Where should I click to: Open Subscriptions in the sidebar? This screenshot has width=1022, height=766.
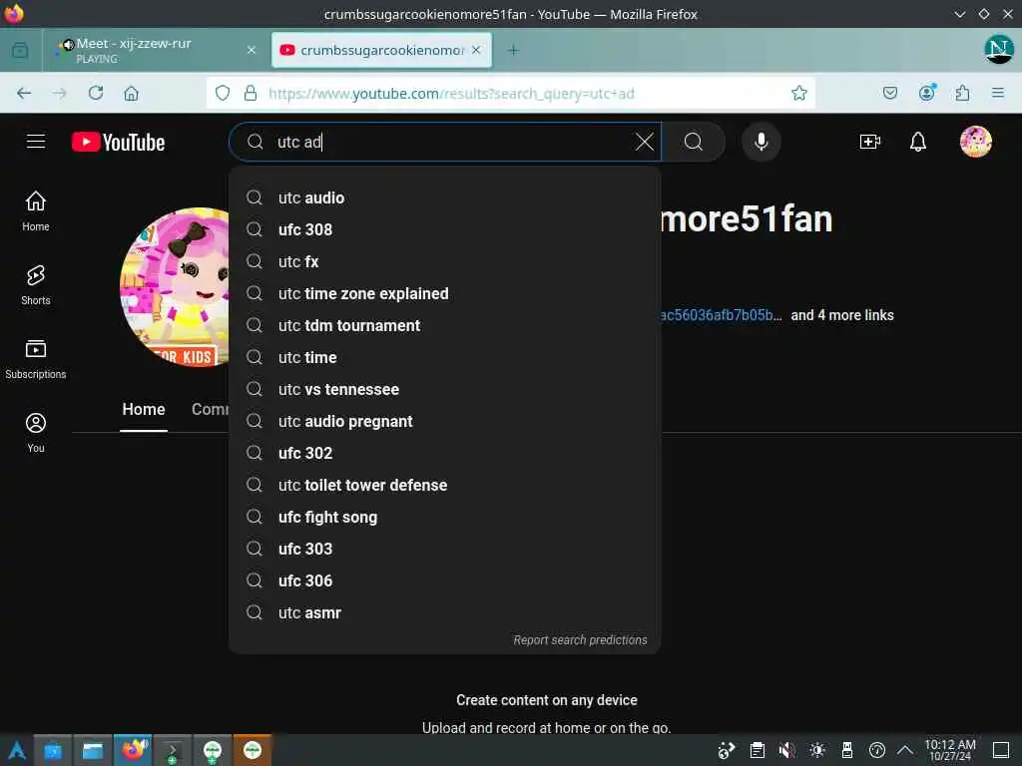click(x=36, y=359)
